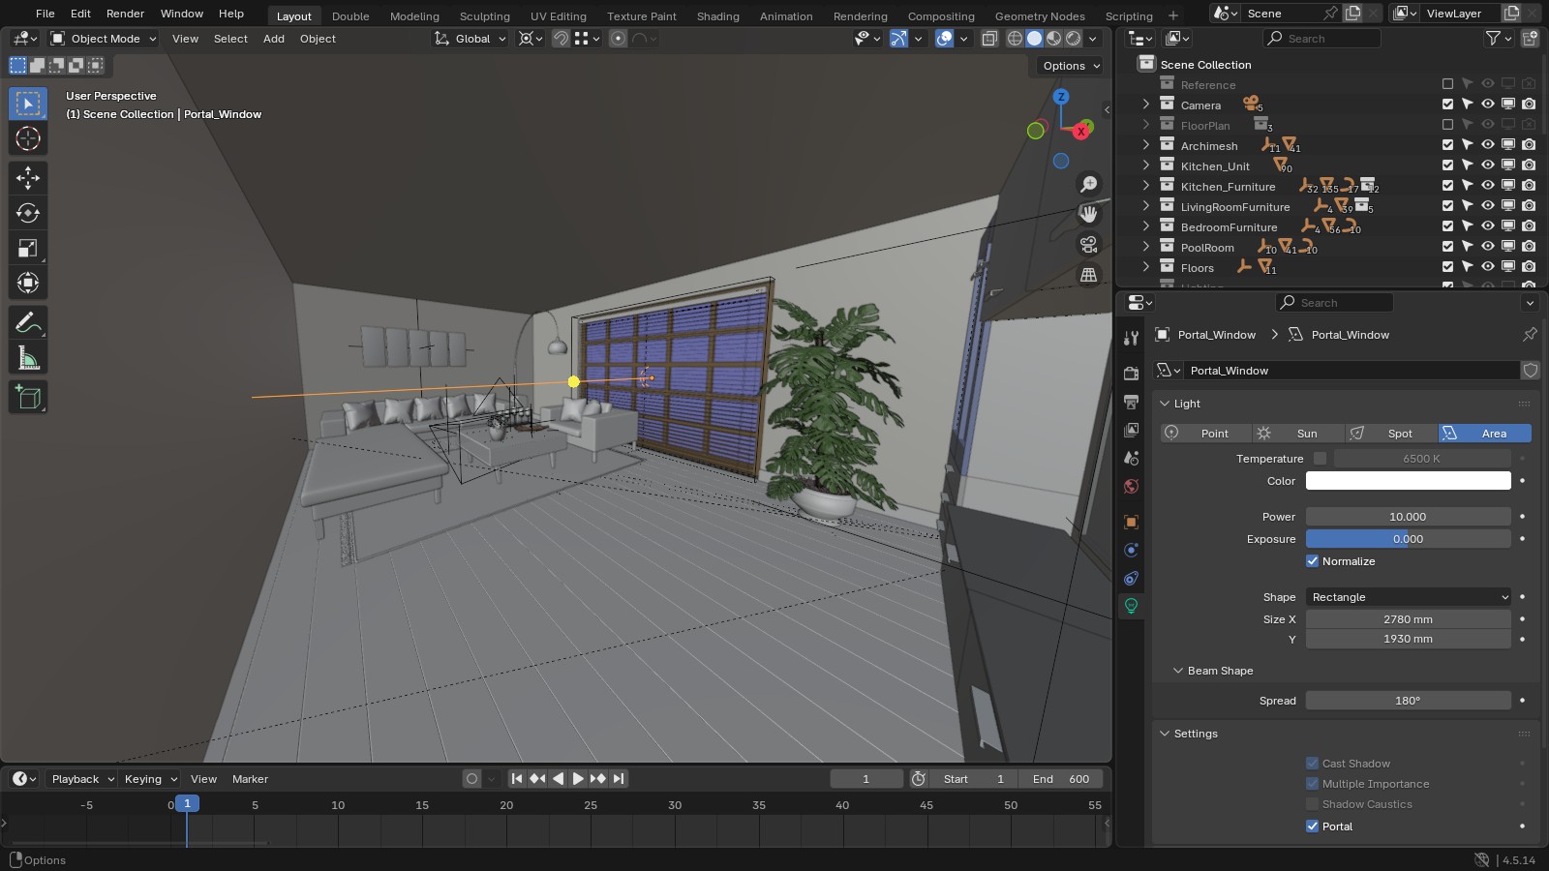
Task: Toggle camera view icon in viewport
Action: click(1089, 244)
